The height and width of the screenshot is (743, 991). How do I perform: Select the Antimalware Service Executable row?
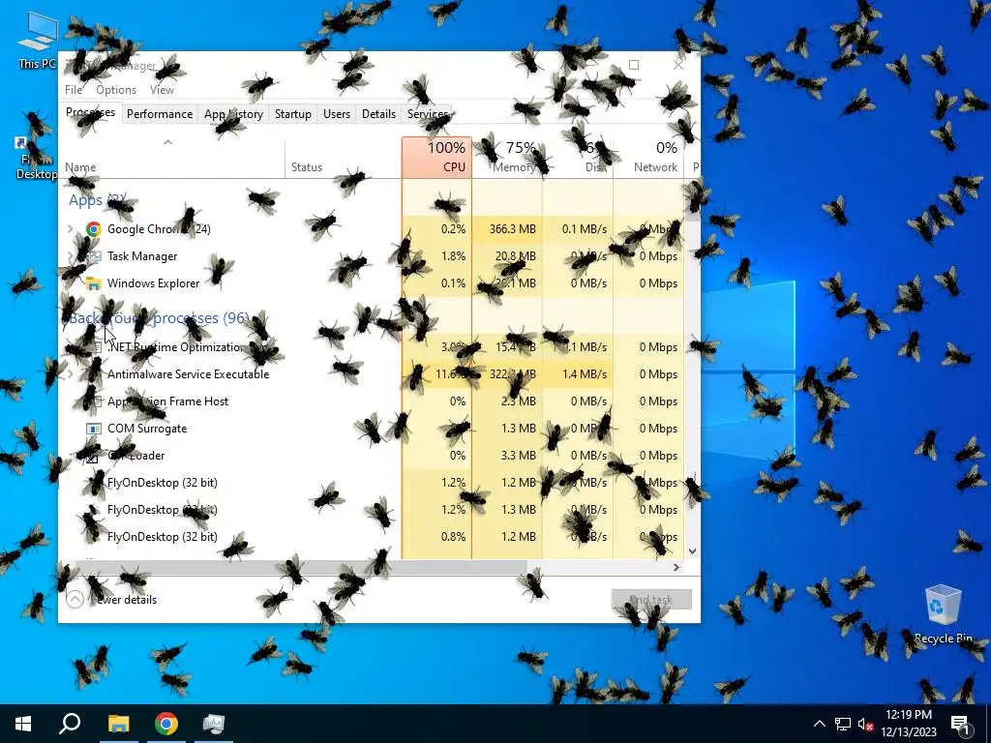[x=372, y=374]
